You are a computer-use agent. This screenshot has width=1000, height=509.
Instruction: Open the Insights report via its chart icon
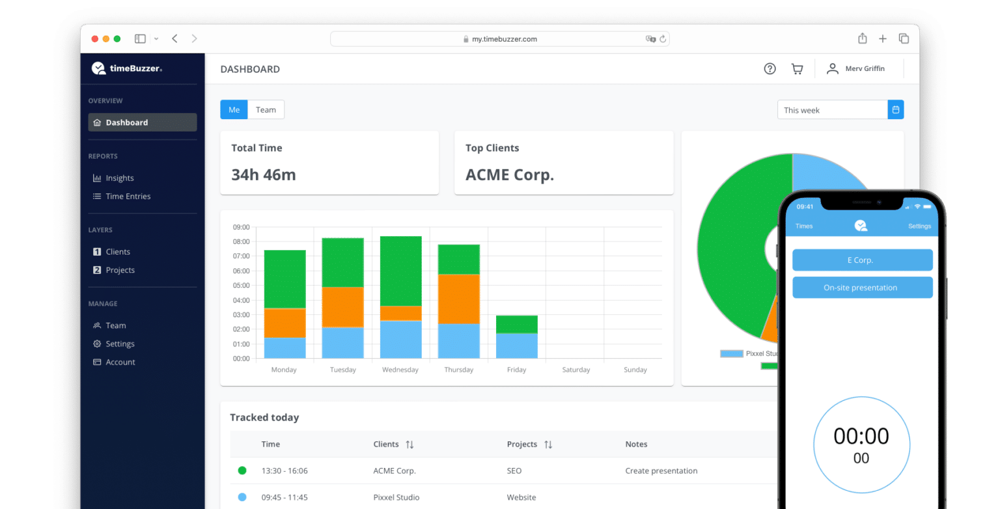[x=97, y=177]
